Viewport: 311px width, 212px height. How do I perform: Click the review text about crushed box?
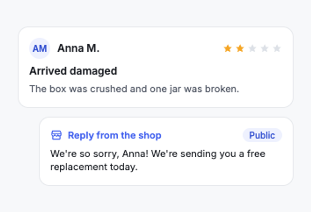134,89
